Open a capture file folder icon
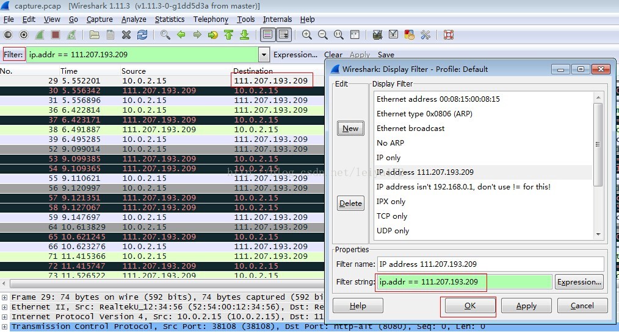Viewport: 619px width, 332px height. [x=95, y=35]
